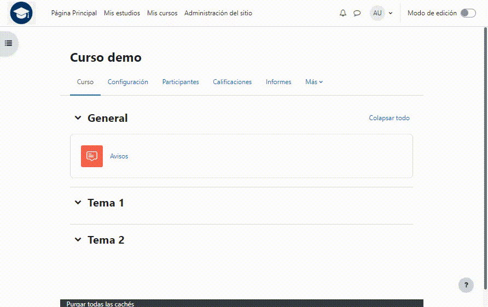Collapse the Tema 2 section chevron
Screen dimensions: 488x307
[x=78, y=240]
